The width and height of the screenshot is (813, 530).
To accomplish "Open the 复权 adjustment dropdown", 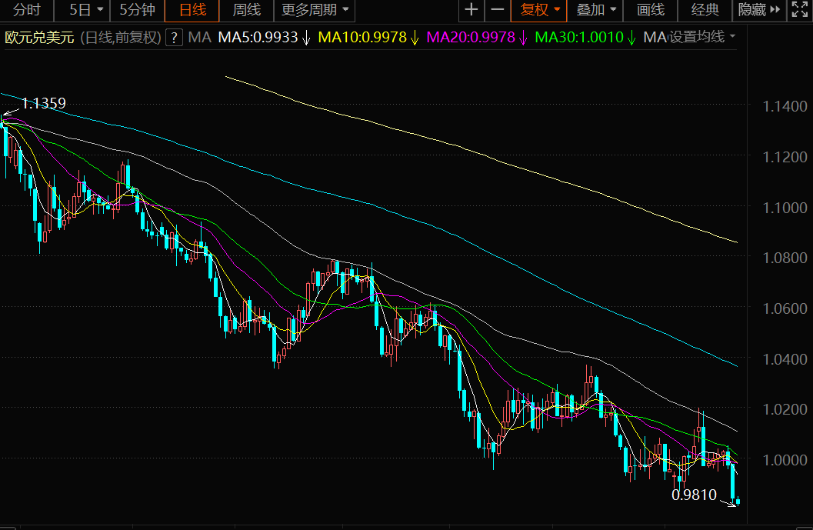I will 539,10.
